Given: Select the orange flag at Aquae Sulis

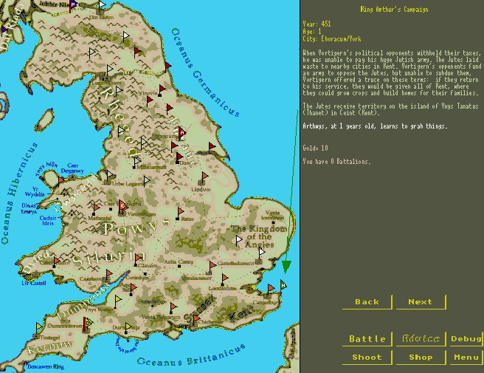Looking at the screenshot, I should tap(133, 288).
